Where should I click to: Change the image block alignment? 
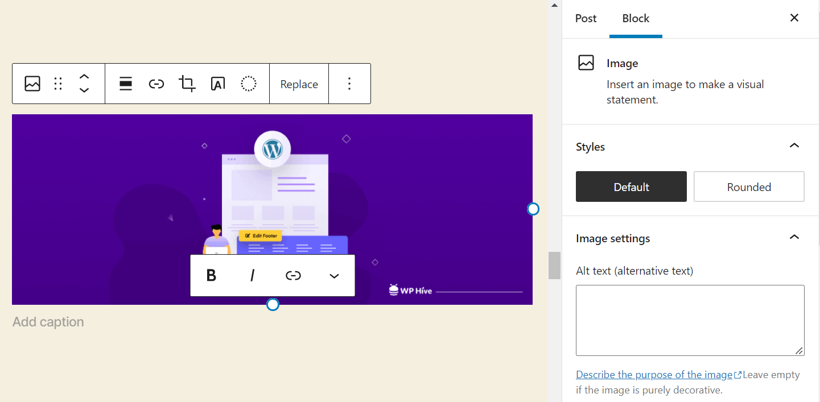pos(126,84)
